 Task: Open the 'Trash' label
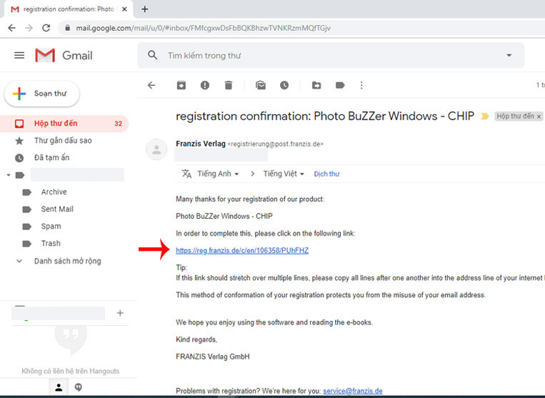pos(51,244)
